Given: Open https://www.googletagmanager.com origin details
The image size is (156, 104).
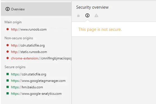Looking at the screenshot, I should pyautogui.click(x=38, y=81).
